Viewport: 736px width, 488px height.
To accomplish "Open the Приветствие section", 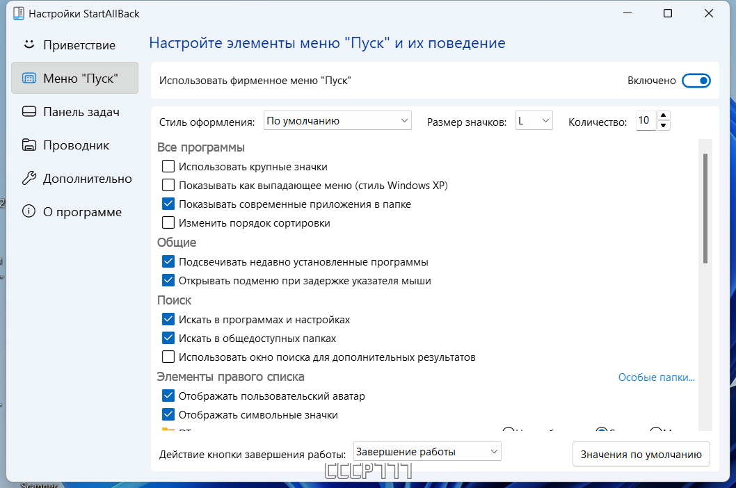I will [75, 45].
